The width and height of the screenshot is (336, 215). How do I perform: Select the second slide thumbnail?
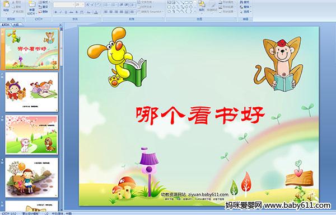tap(32, 92)
